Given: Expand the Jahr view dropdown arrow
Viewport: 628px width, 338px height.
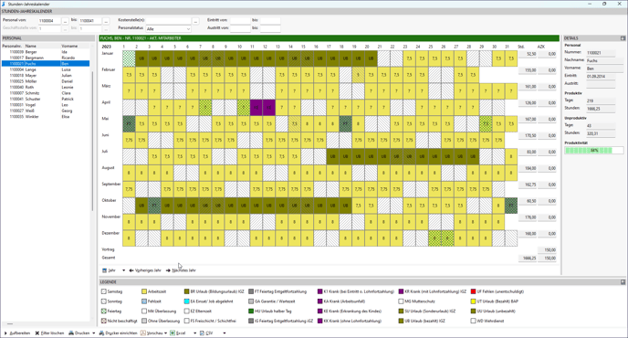Looking at the screenshot, I should pyautogui.click(x=123, y=270).
